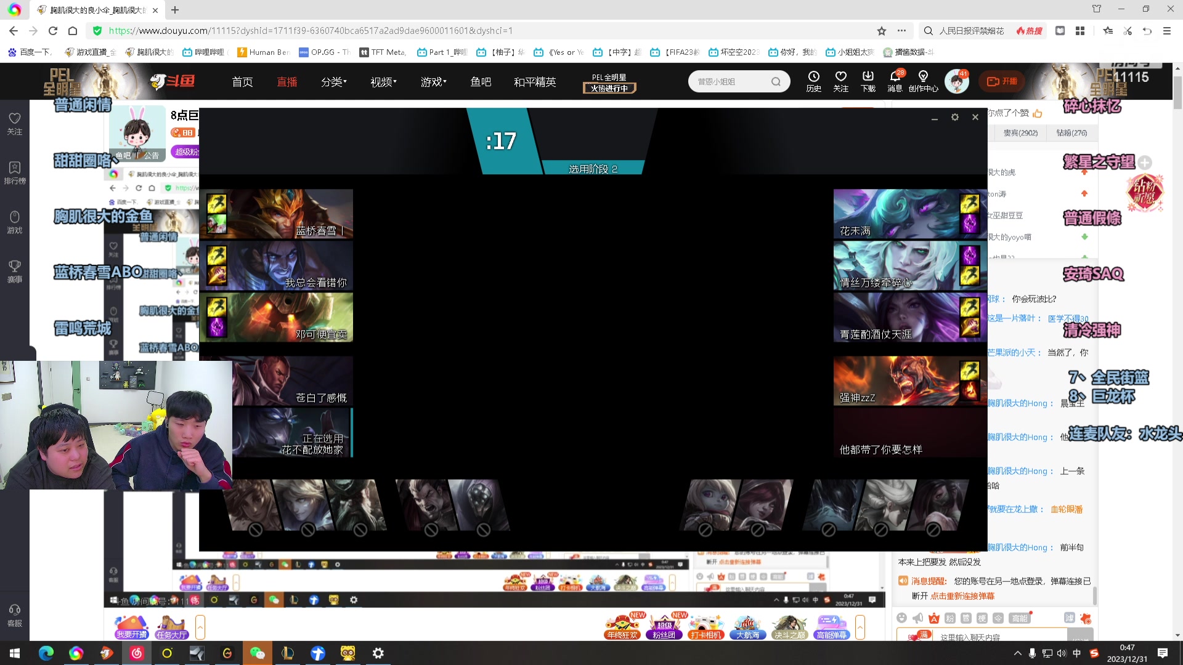Show hidden system tray icons
This screenshot has height=665, width=1183.
pos(1017,653)
